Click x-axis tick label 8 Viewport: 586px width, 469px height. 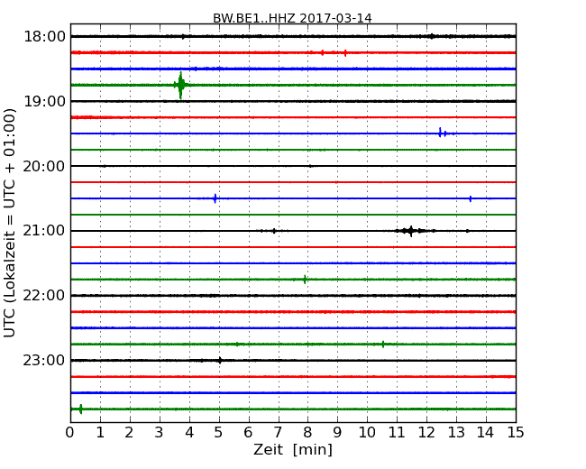click(x=307, y=433)
